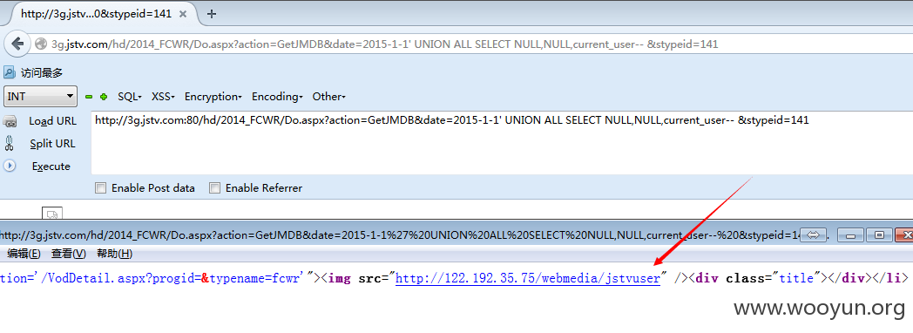Minimize the source viewer window
This screenshot has width=913, height=333.
coord(850,235)
